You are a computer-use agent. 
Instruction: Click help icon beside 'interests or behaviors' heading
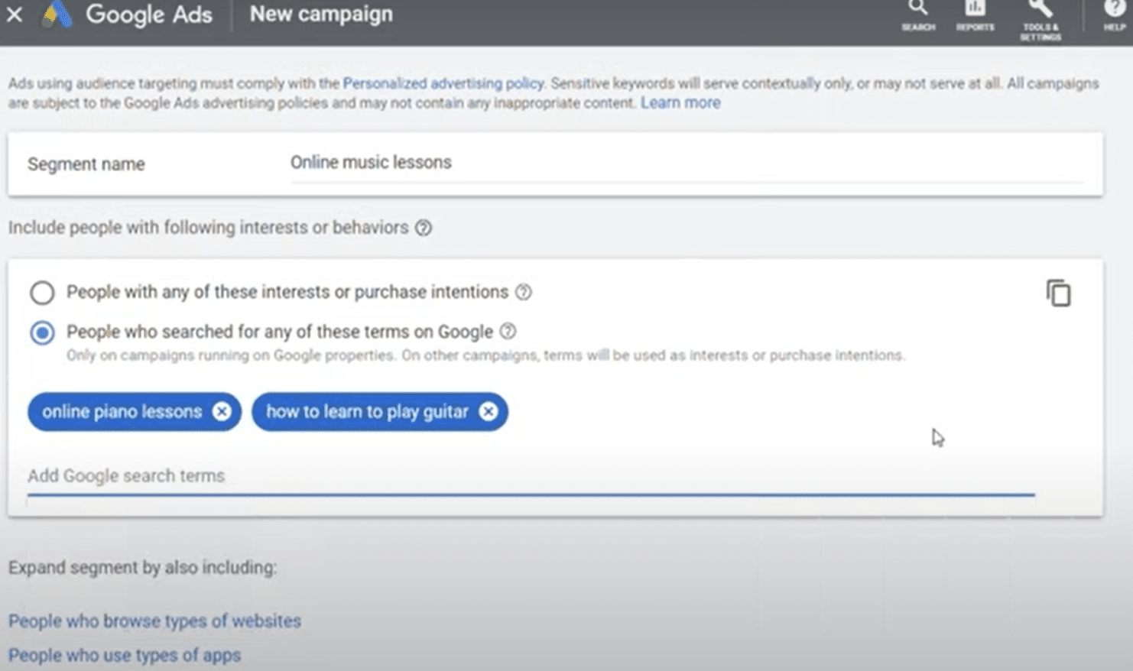424,228
